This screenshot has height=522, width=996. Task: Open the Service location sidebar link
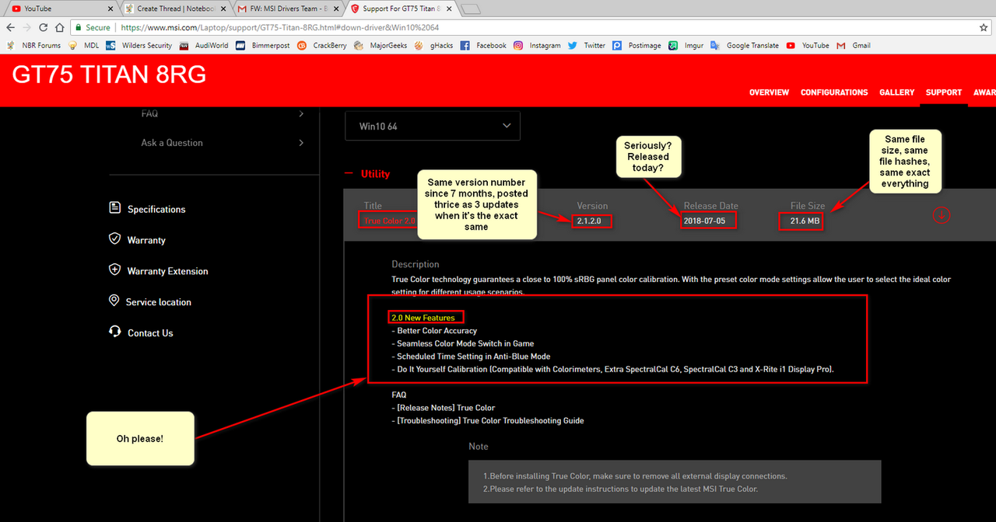click(159, 302)
